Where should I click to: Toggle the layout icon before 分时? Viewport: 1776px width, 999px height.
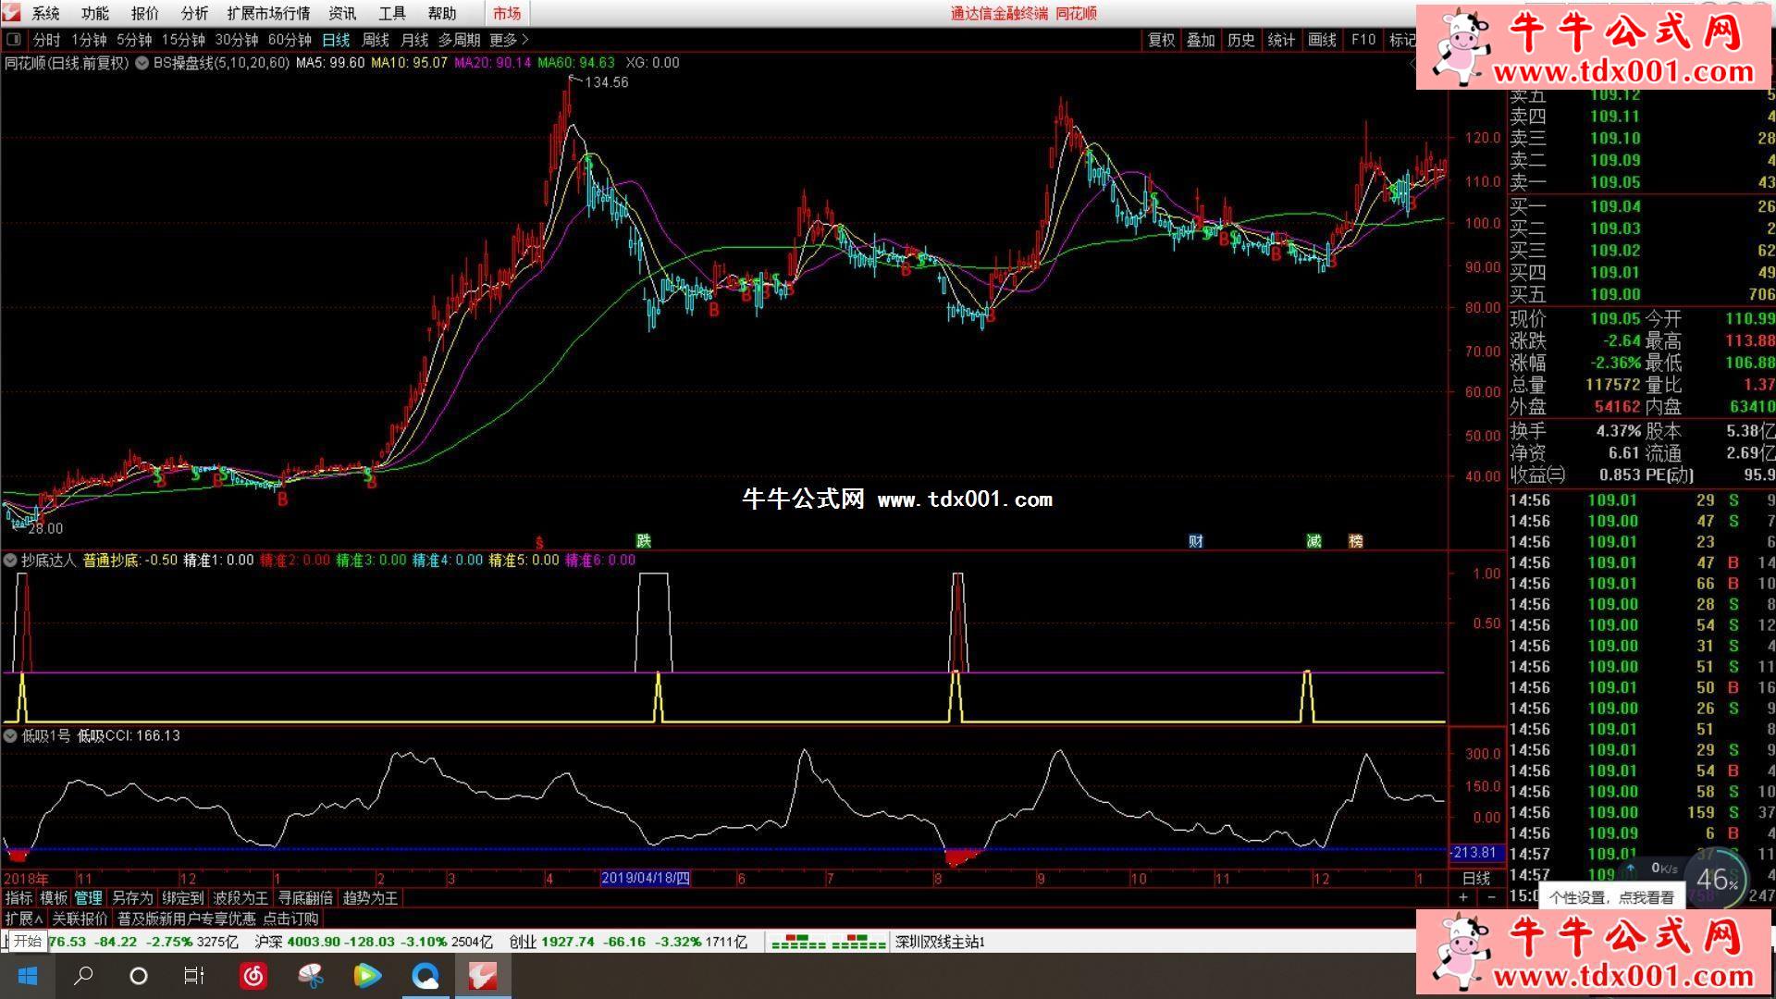coord(14,40)
